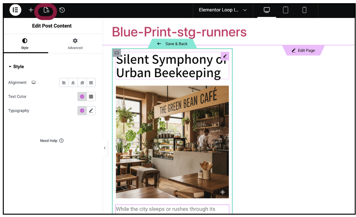The width and height of the screenshot is (356, 217).
Task: Open the Elementor Loop Item document dropdown
Action: [223, 10]
